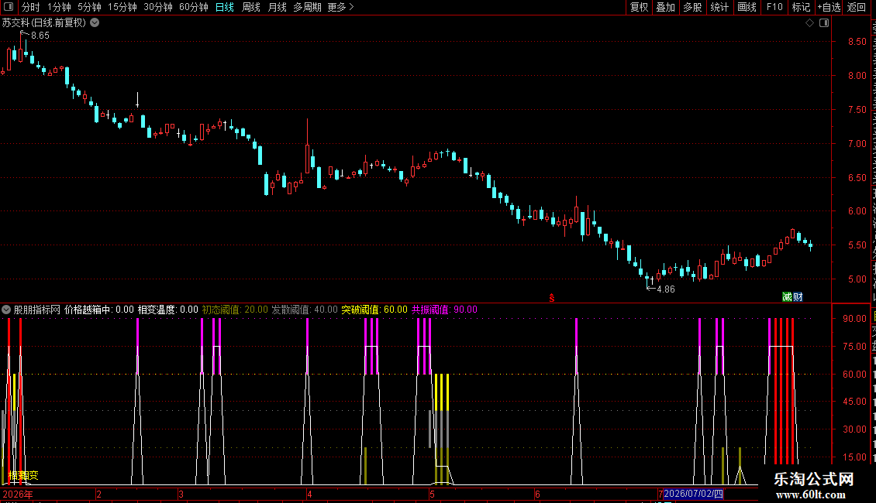Screen dimensions: 876x503
Task: Activate the 画线 drawing tools
Action: [747, 7]
